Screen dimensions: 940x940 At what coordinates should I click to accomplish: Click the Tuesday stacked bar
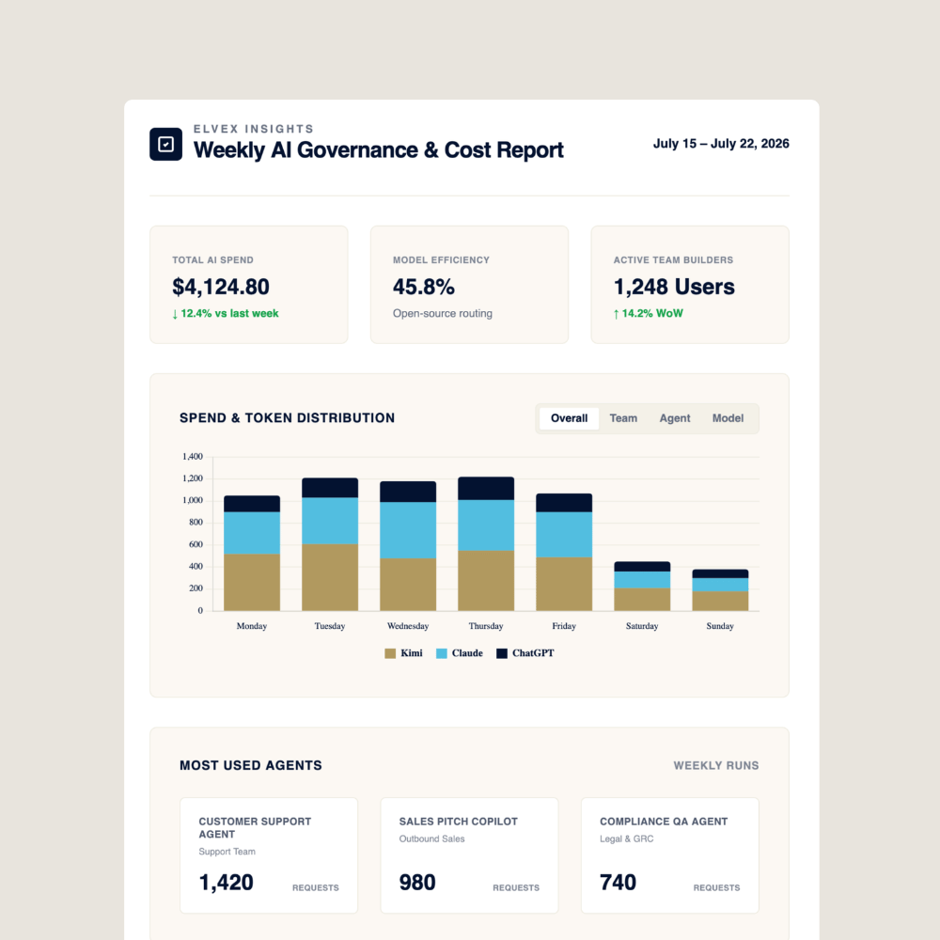[330, 544]
